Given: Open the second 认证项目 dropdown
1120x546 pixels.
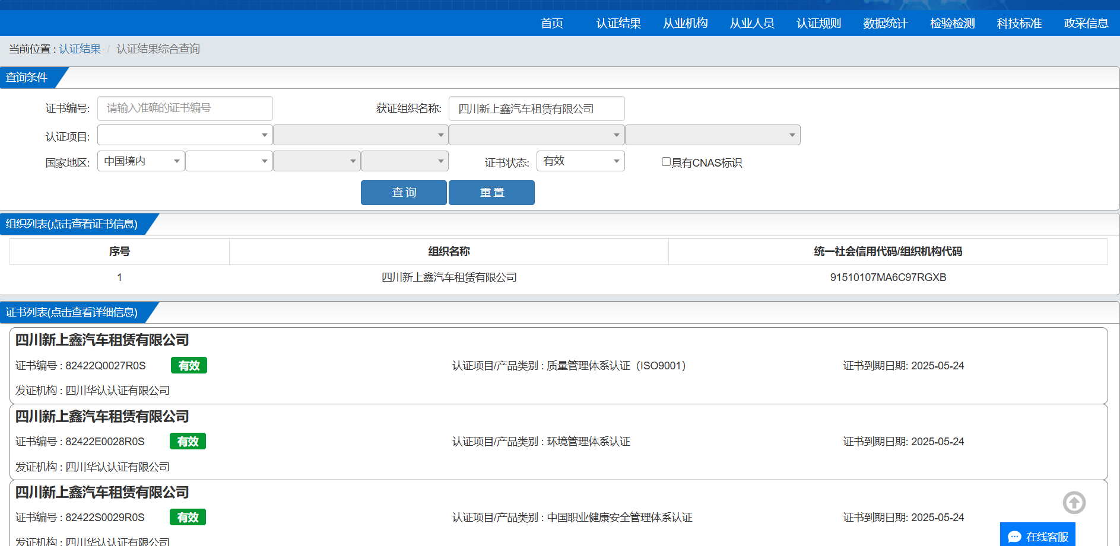Looking at the screenshot, I should [x=361, y=135].
